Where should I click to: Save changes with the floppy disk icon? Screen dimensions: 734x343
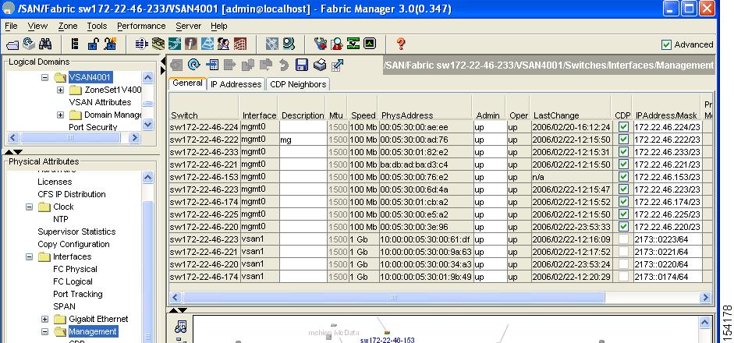[302, 65]
